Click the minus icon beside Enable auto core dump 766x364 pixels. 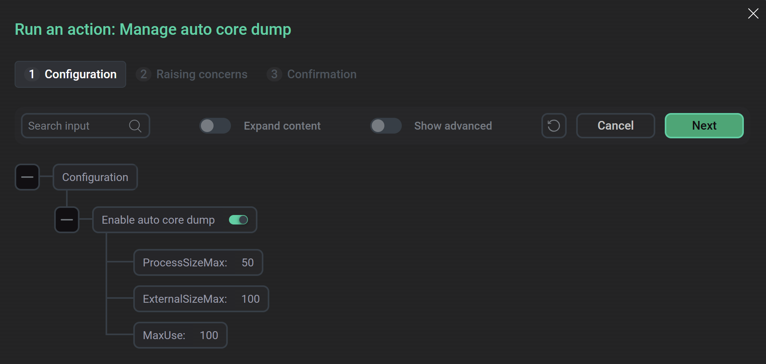point(66,220)
